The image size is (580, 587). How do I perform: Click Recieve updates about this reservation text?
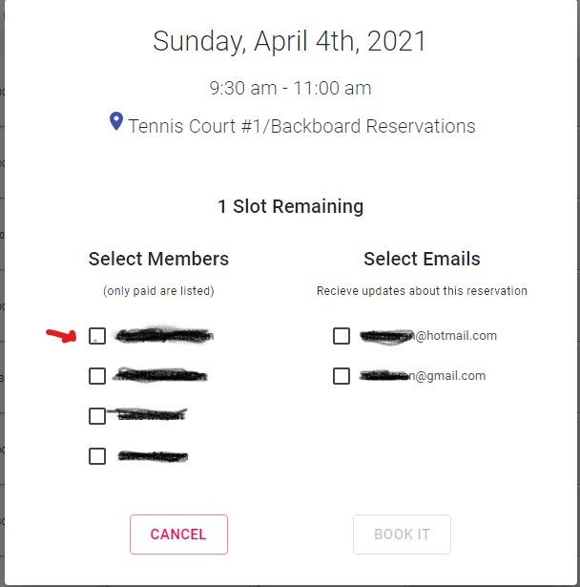422,291
